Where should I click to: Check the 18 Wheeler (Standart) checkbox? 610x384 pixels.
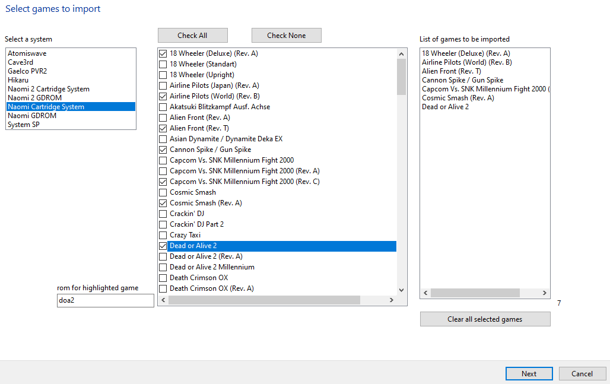[x=163, y=64]
